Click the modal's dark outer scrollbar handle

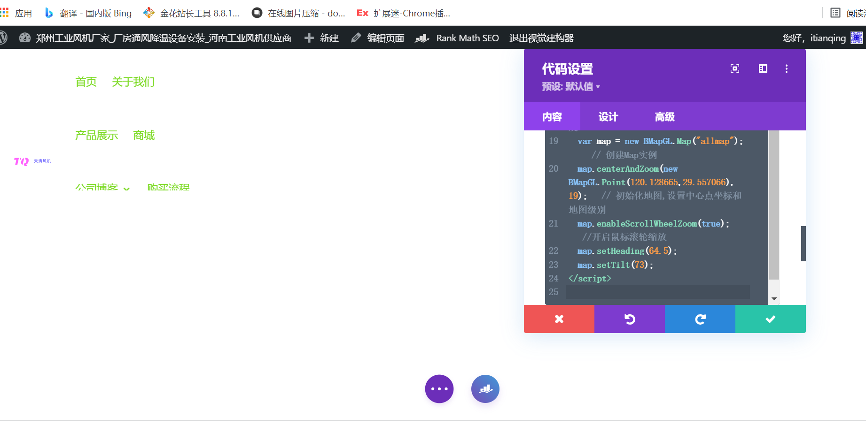pyautogui.click(x=804, y=243)
